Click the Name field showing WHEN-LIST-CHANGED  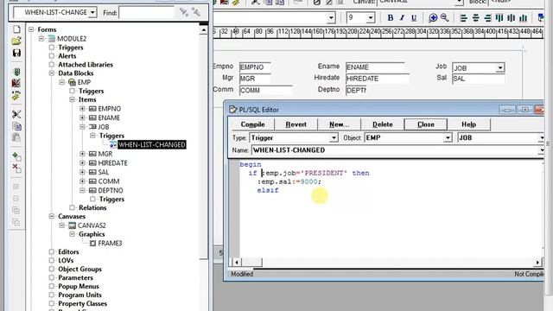click(397, 150)
